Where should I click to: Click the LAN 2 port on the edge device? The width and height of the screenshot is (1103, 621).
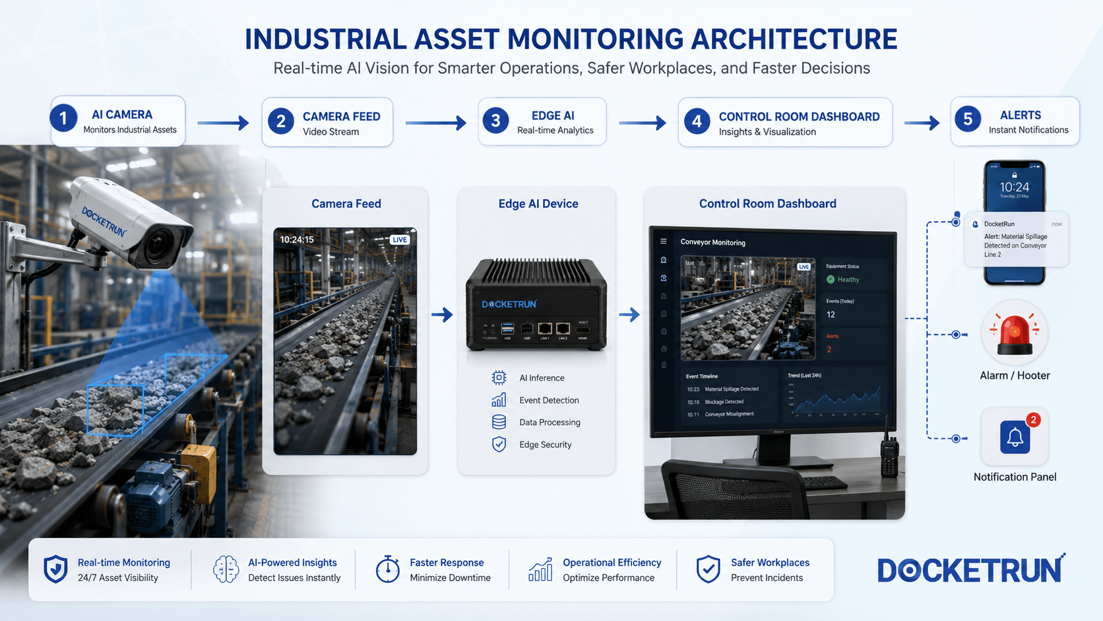[x=563, y=329]
